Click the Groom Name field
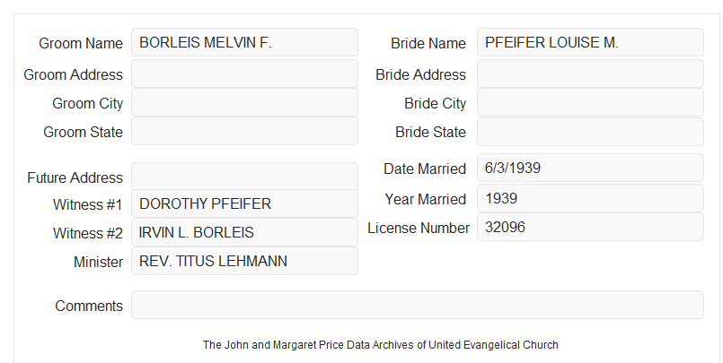Viewport: 723px width, 363px height. [x=244, y=42]
